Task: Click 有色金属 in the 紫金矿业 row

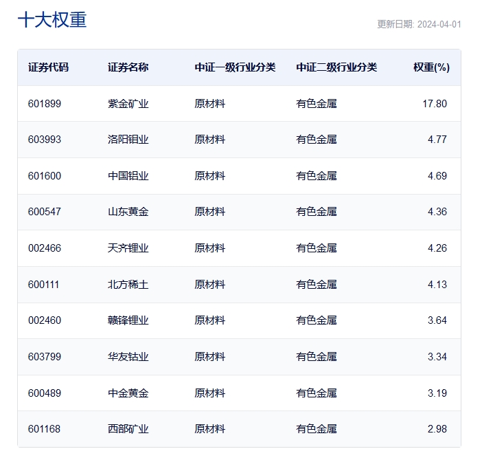Action: pyautogui.click(x=317, y=103)
